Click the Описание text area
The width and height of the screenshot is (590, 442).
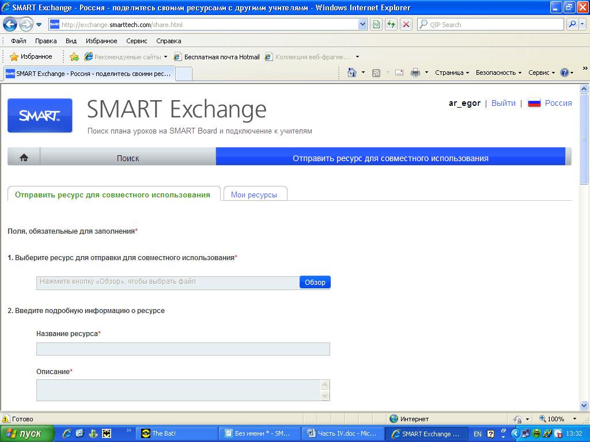(x=179, y=390)
